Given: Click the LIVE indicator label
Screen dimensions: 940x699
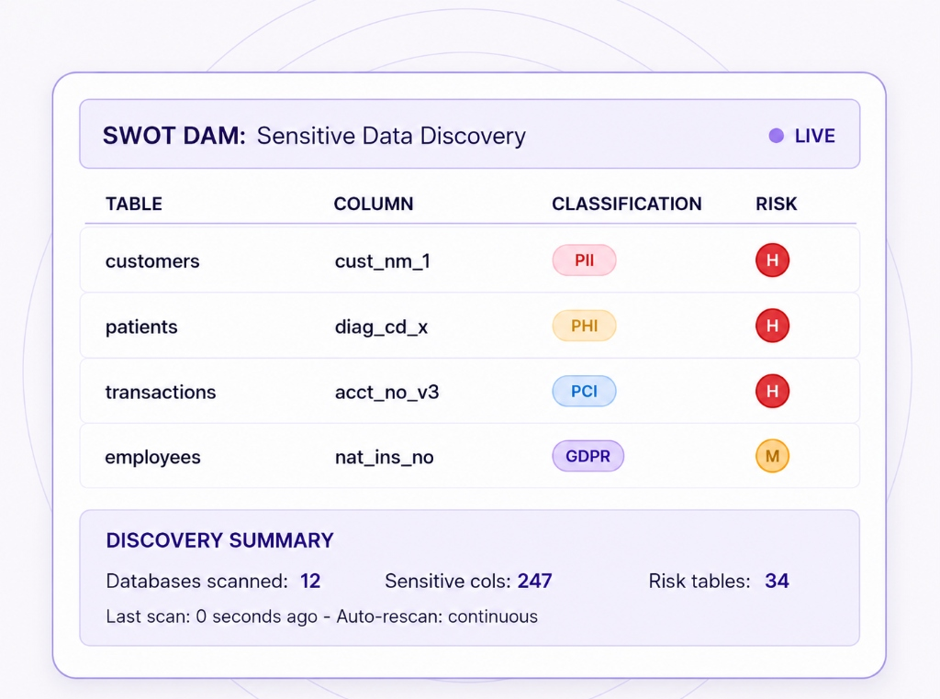Looking at the screenshot, I should coord(815,136).
